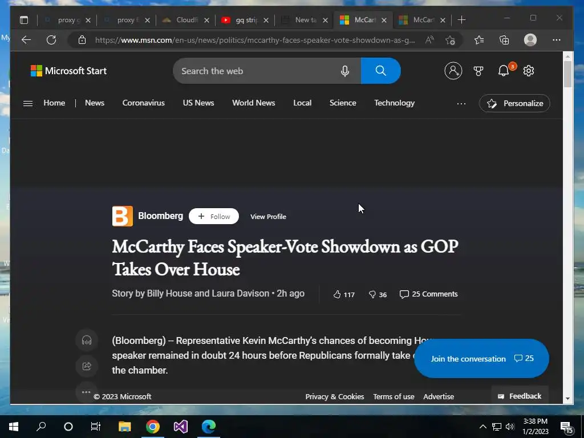Start the Read aloud icon in the address bar
Screen dimensions: 584x438
(x=429, y=40)
